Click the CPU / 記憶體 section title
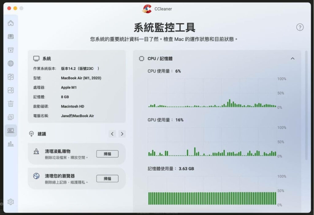This screenshot has height=215, width=314. [160, 58]
